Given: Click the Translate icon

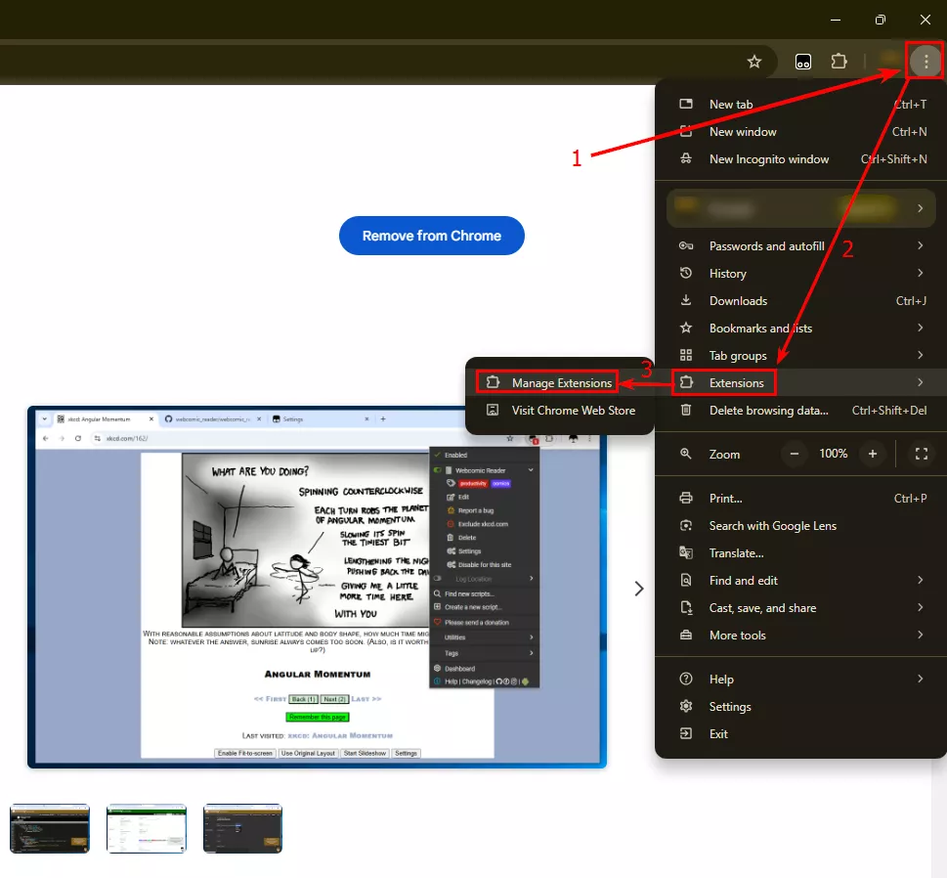Looking at the screenshot, I should click(x=685, y=552).
